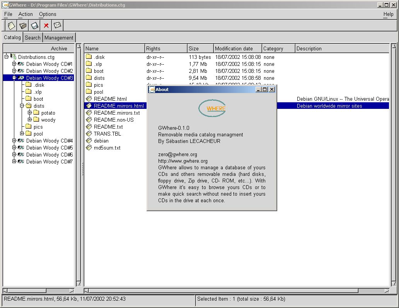This screenshot has width=399, height=308.
Task: Click the http://www.gwhere.org address in About
Action: click(x=183, y=161)
